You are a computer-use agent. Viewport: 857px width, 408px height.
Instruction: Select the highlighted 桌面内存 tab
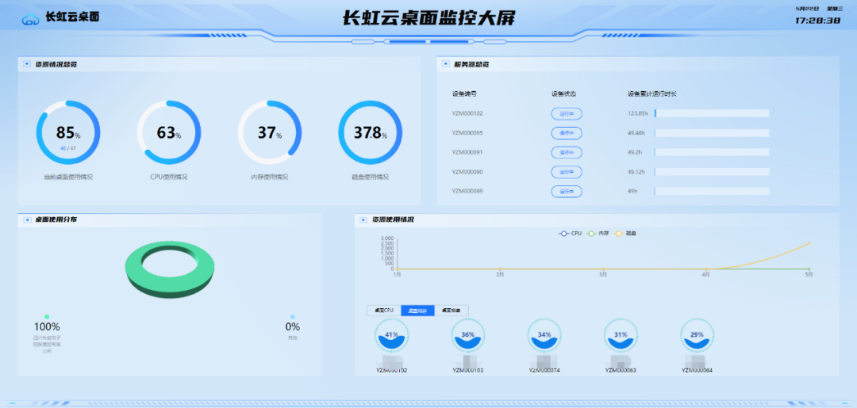(x=417, y=311)
